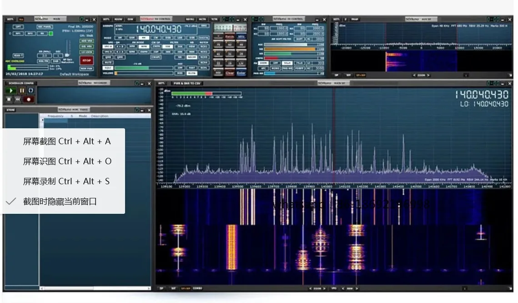Image resolution: width=518 pixels, height=303 pixels.
Task: Click the blue Enter keypad button
Action: 241,73
